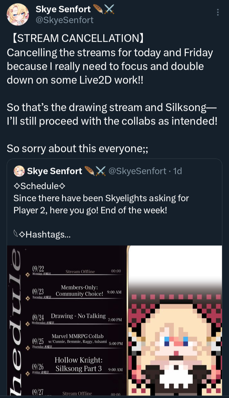
Task: Click the crossed swords emoji in the quoted tweet header
Action: point(101,171)
